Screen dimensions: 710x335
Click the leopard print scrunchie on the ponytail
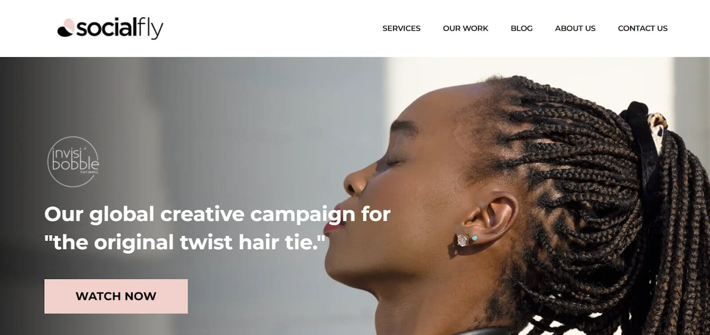(658, 126)
